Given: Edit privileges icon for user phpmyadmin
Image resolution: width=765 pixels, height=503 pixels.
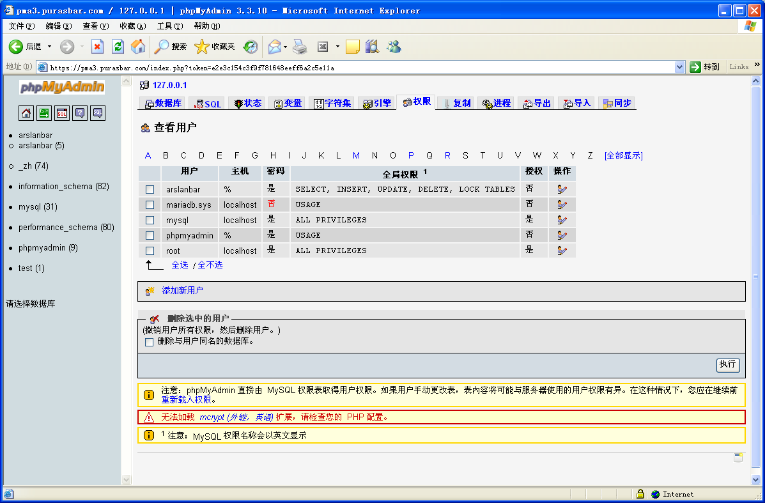Looking at the screenshot, I should (562, 235).
